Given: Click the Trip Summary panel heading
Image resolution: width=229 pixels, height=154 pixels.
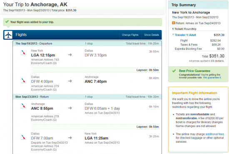Looking at the screenshot, I should point(184,5).
